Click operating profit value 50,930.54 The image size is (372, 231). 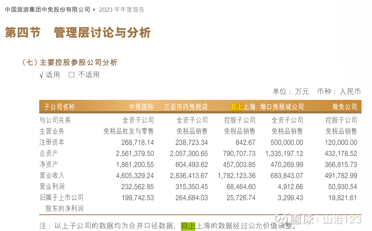343,187
